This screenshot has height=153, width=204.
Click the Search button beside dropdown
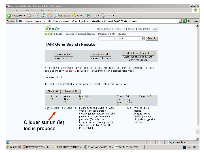pyautogui.click(x=151, y=39)
